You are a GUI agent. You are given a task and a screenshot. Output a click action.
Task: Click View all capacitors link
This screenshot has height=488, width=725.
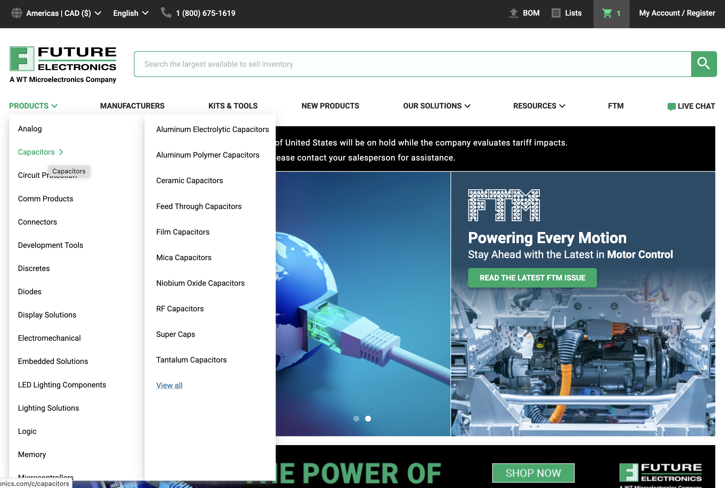169,385
